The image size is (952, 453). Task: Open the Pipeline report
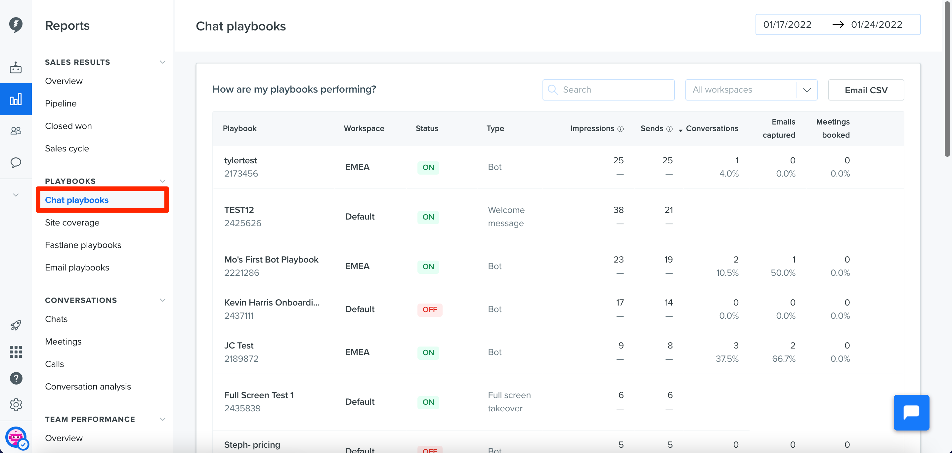pyautogui.click(x=61, y=103)
